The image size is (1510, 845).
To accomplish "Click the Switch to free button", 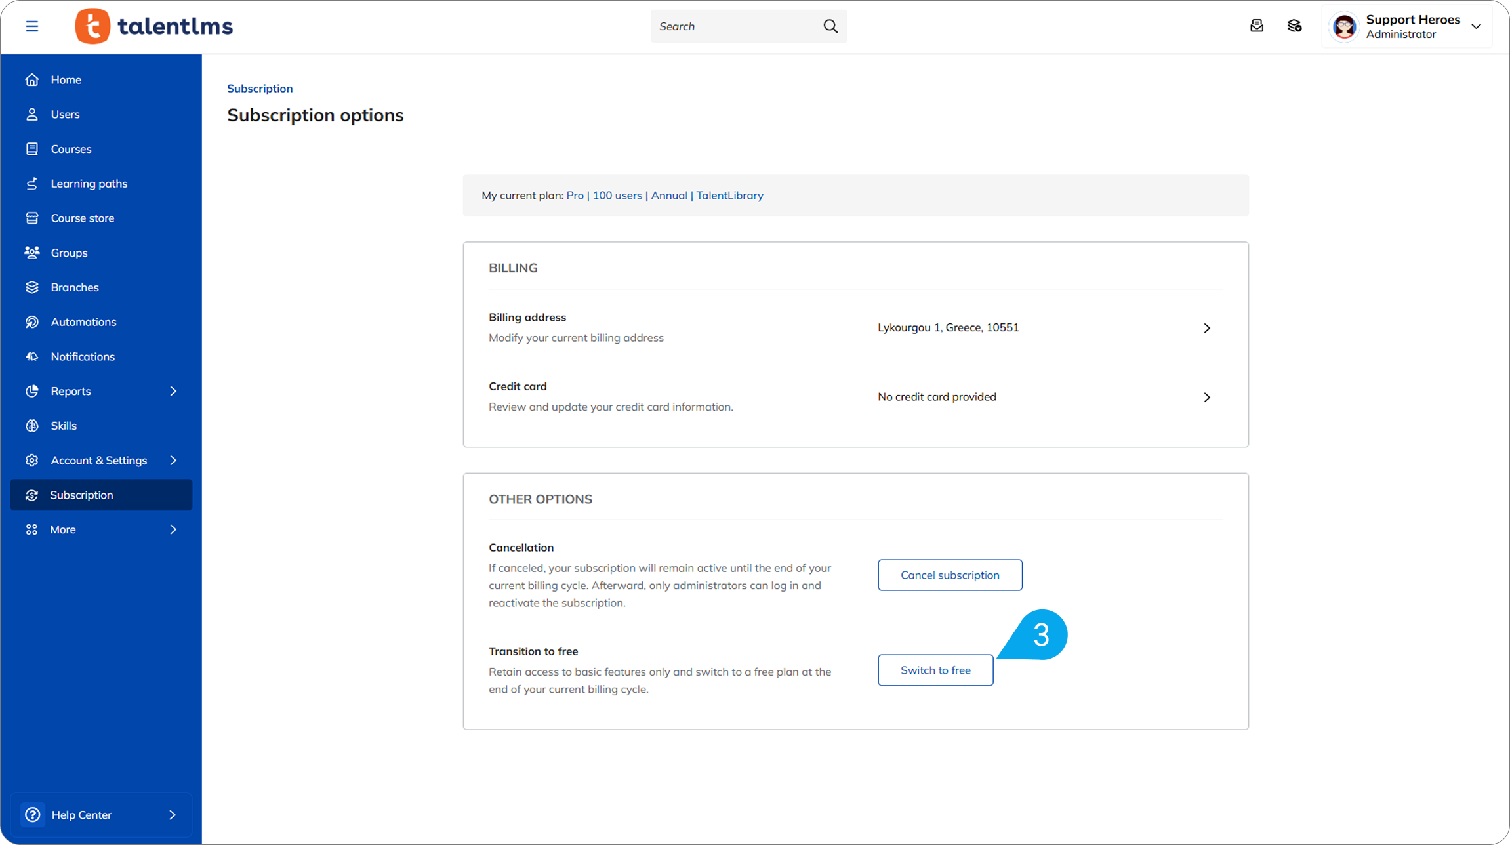I will point(935,670).
